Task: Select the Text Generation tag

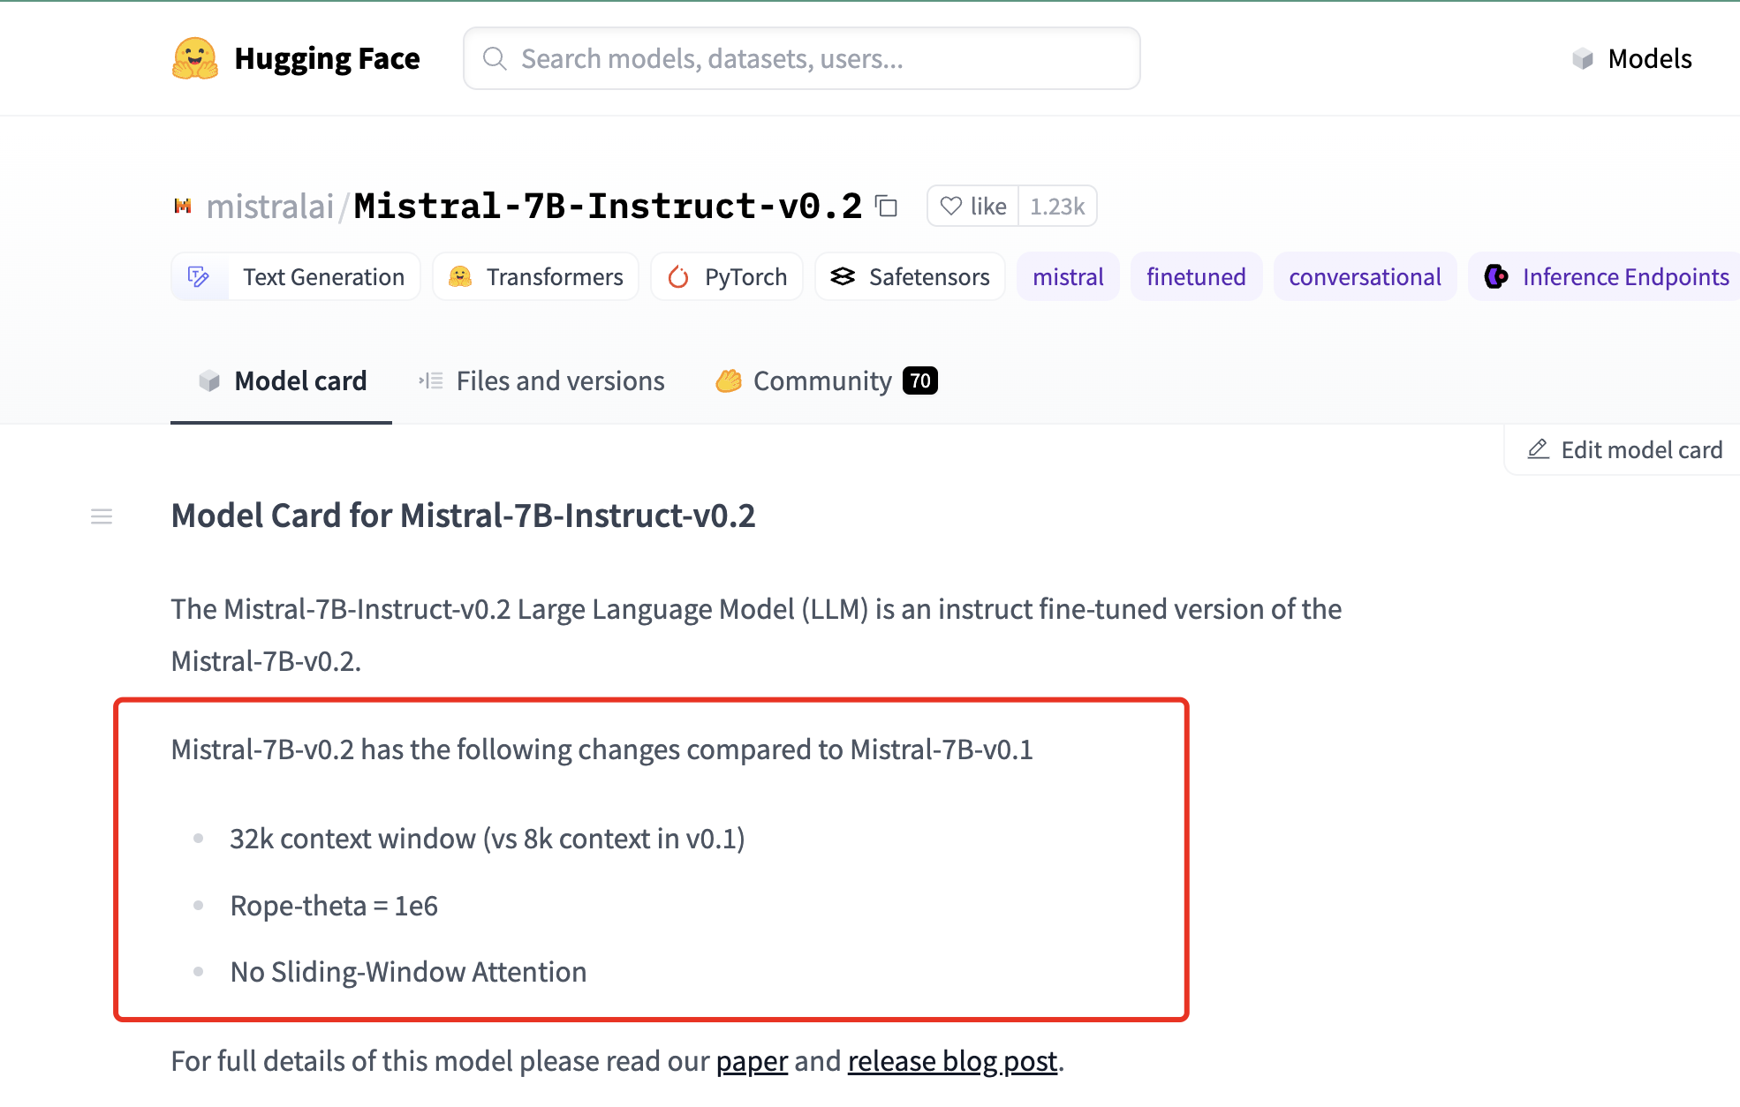Action: [296, 277]
